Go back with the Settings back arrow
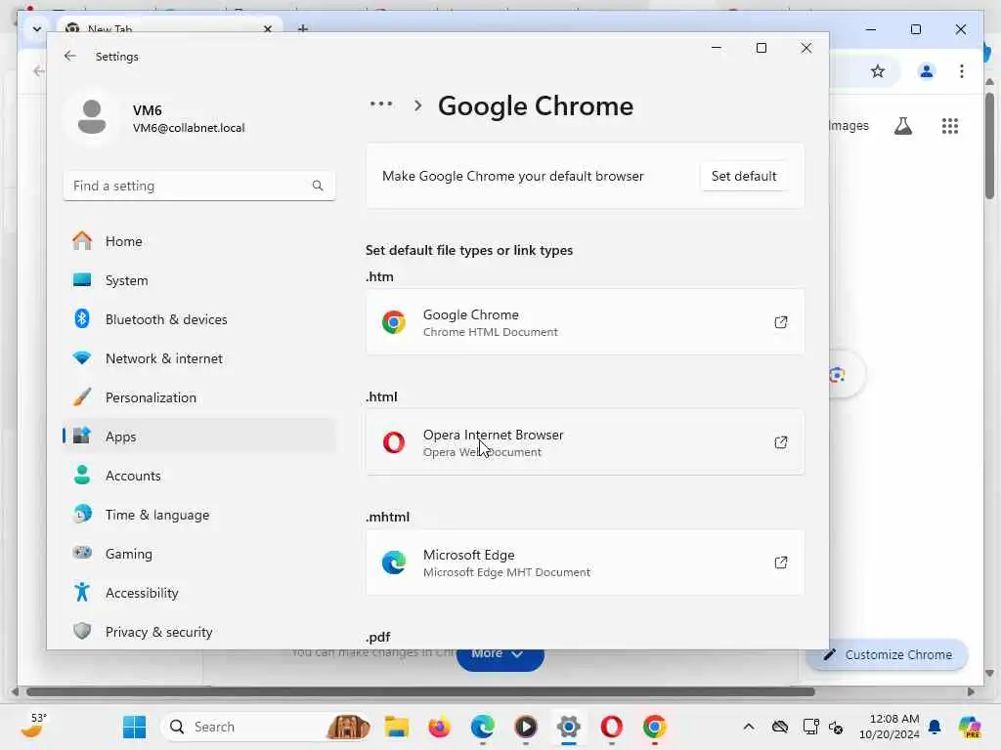The height and width of the screenshot is (750, 1001). click(x=70, y=56)
